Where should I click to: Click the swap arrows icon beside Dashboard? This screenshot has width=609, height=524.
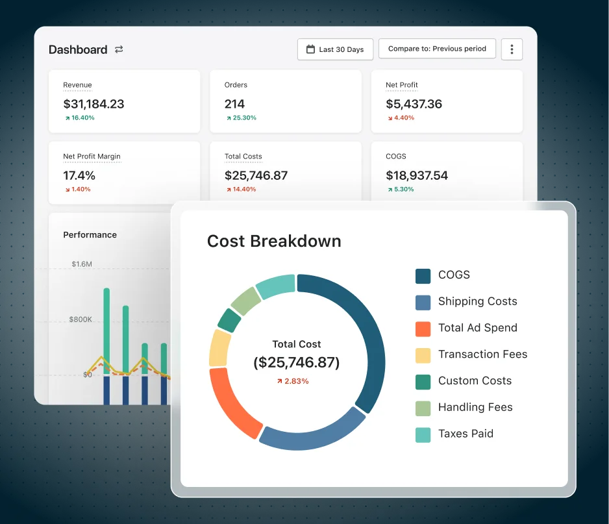[119, 49]
